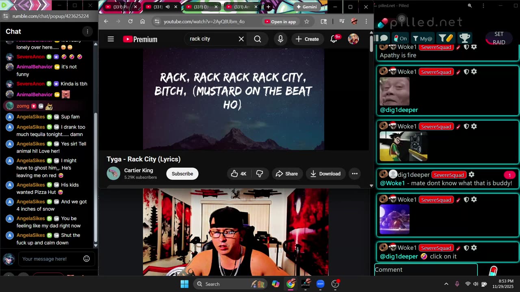Open Chrome media controls icon
This screenshot has height=292, width=520.
(342, 21)
